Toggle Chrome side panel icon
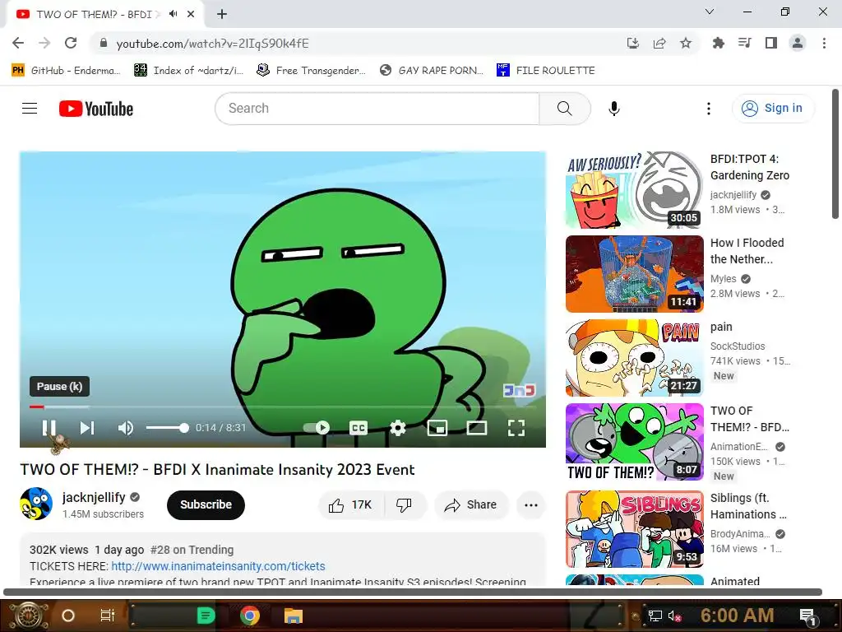The width and height of the screenshot is (842, 632). click(771, 43)
